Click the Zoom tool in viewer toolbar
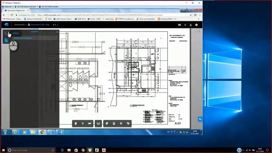This screenshot has width=272, height=153. pos(82,123)
